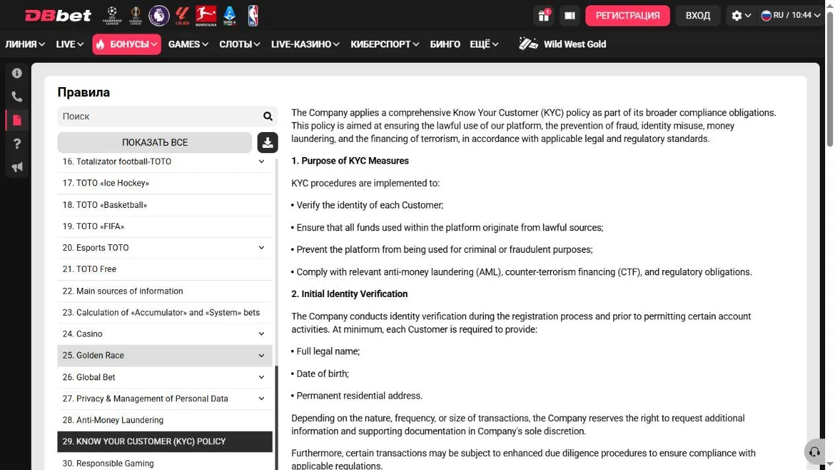
Task: Click the megaphone news sidebar icon
Action: tap(17, 167)
